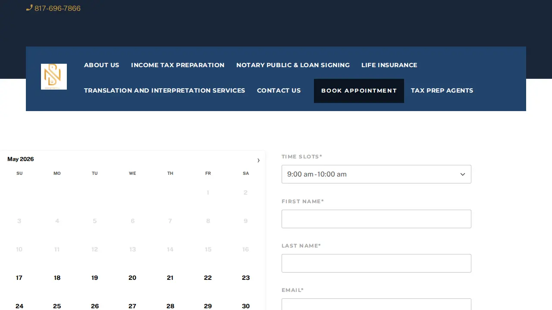552x310 pixels.
Task: Call phone number 817-696-7866 link
Action: pyautogui.click(x=57, y=8)
